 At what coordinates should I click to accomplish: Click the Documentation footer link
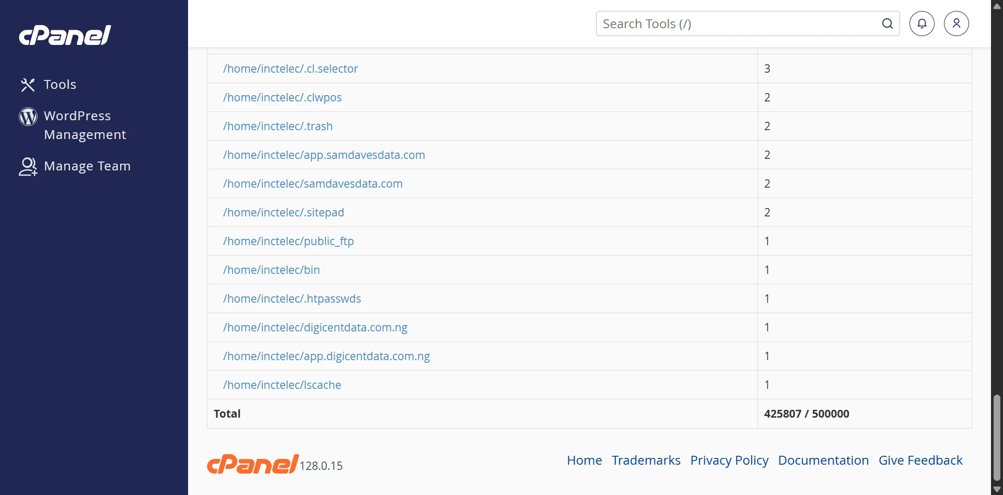coord(823,460)
